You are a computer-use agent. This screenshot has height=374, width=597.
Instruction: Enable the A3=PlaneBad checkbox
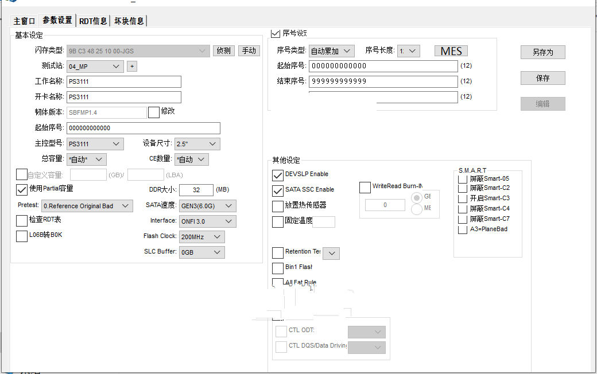coord(462,230)
